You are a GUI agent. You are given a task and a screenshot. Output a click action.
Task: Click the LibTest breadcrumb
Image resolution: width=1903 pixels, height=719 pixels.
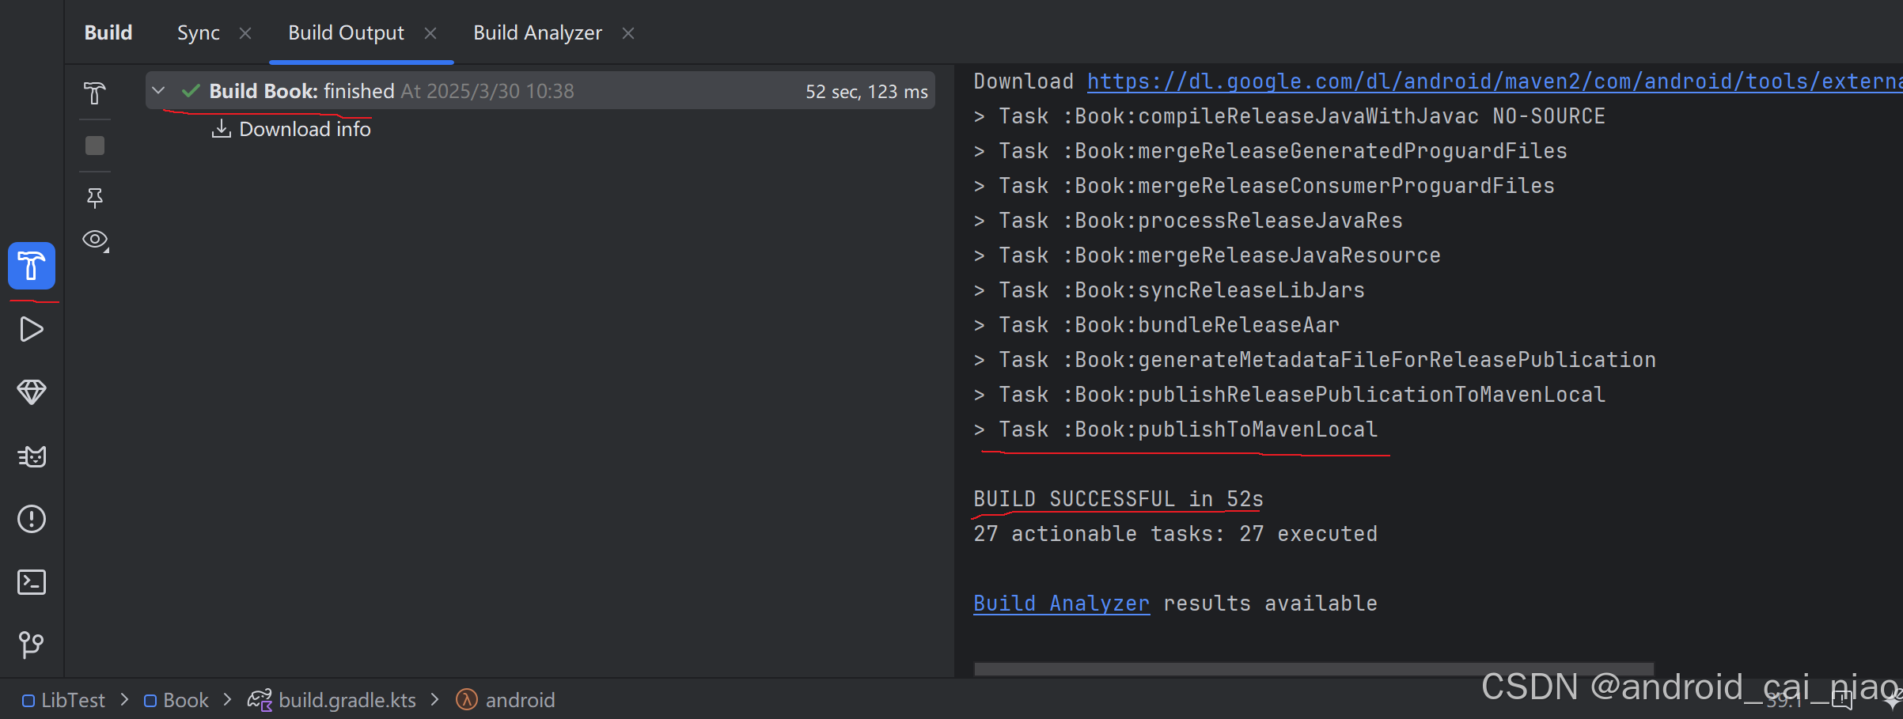pyautogui.click(x=63, y=700)
